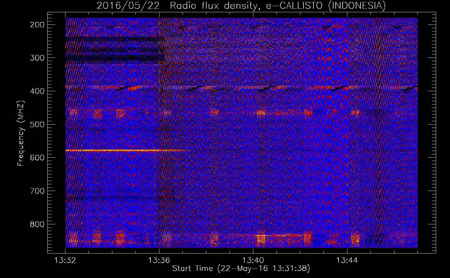450x278 pixels.
Task: Click the 400 frequency tick label
Action: pos(37,91)
